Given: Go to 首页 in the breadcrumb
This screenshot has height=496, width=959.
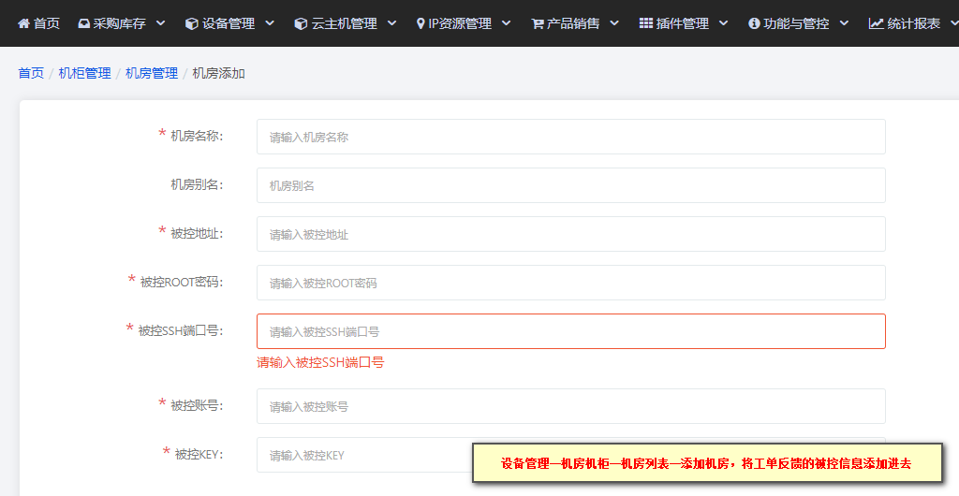Looking at the screenshot, I should coord(31,73).
